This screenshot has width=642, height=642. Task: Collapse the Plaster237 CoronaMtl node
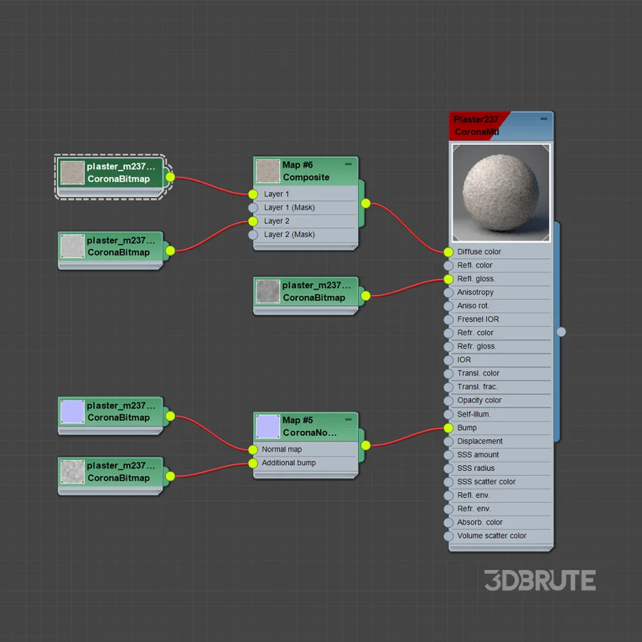[544, 118]
